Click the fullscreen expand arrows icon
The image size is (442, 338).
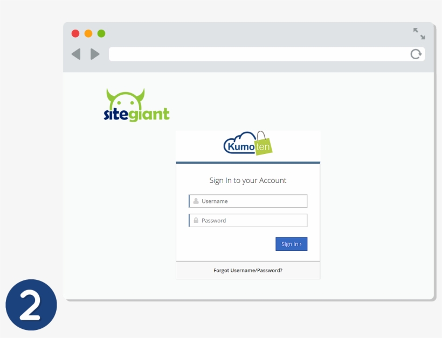[x=419, y=33]
